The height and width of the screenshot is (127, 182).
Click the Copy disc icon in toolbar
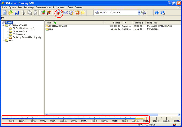pos(65,12)
